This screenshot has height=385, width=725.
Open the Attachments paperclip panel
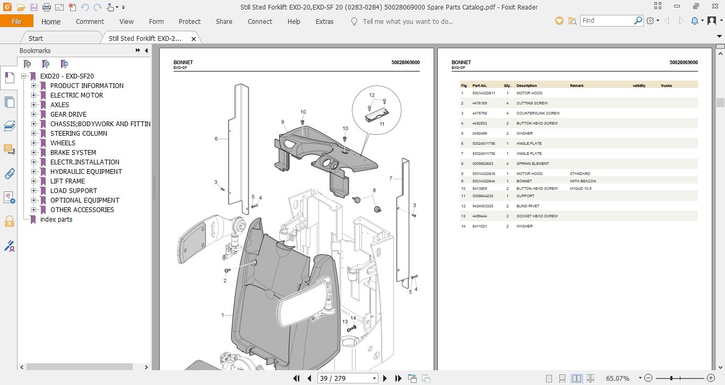click(x=9, y=173)
